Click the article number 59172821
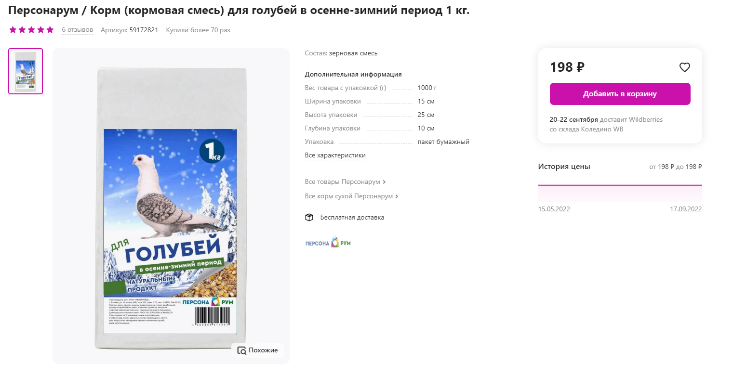This screenshot has width=733, height=388. [144, 30]
